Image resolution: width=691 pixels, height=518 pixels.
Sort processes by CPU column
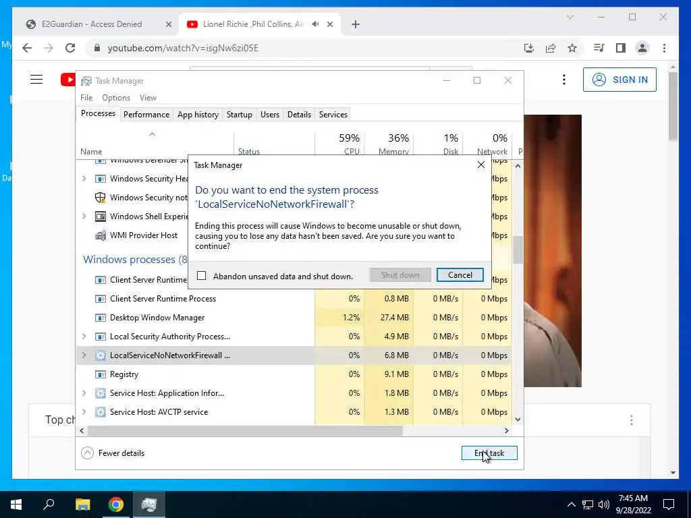[340, 144]
